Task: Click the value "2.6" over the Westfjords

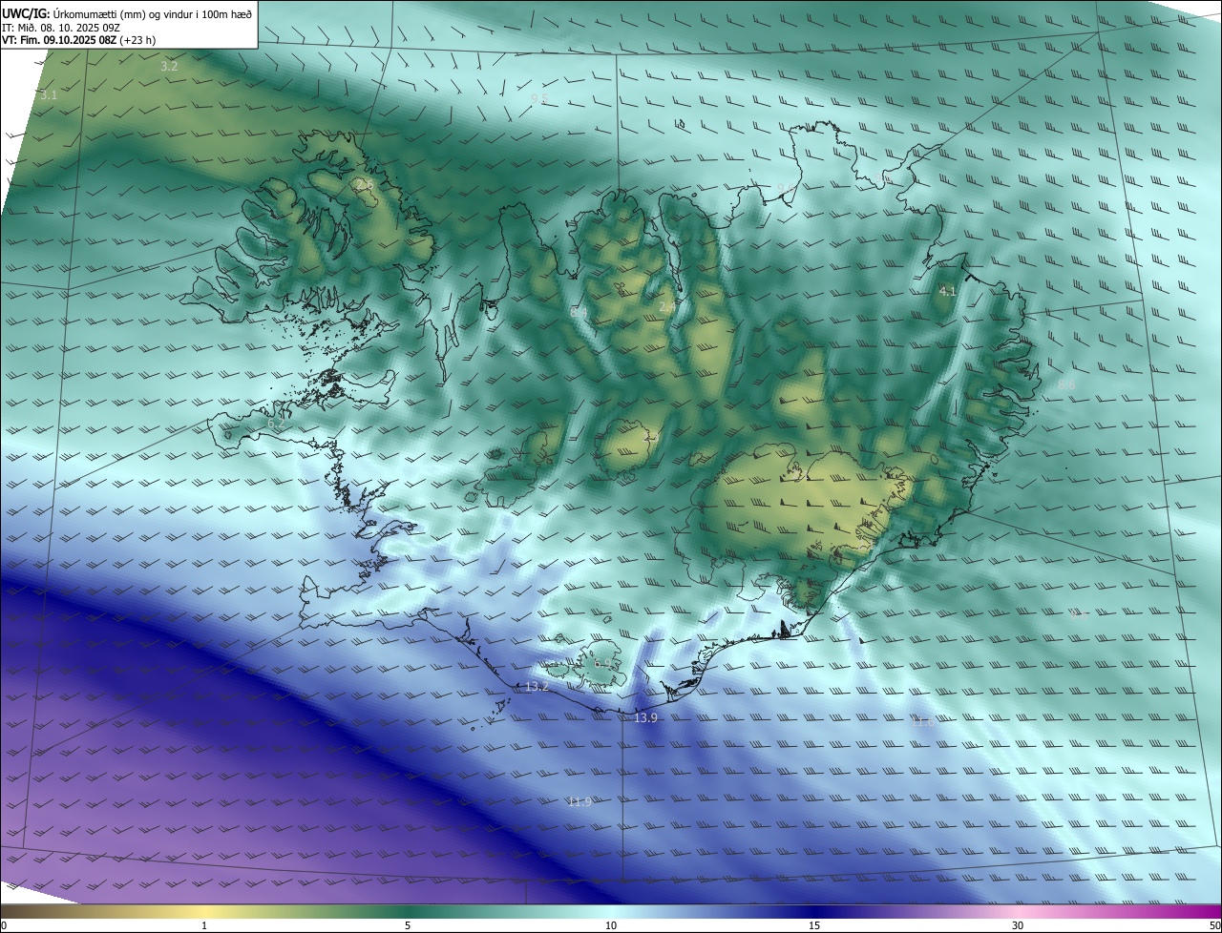Action: 365,185
